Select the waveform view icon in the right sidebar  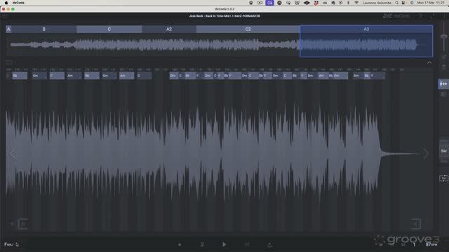(x=443, y=84)
